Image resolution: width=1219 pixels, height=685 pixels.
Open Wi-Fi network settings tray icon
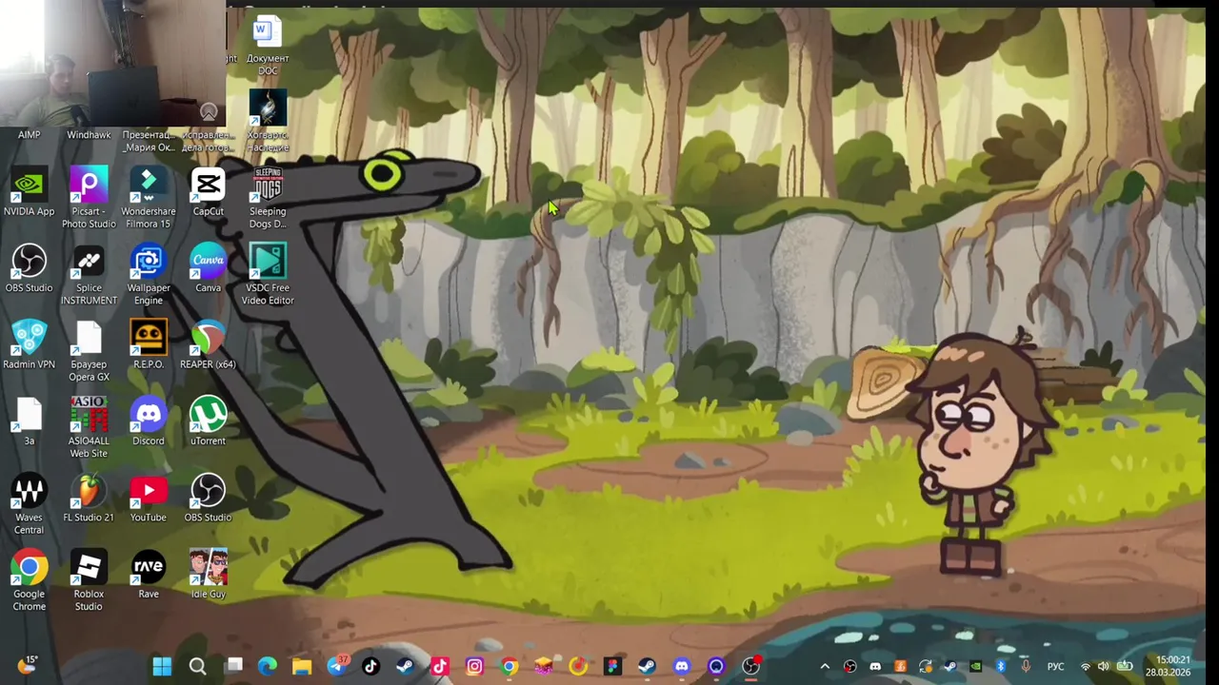1085,666
